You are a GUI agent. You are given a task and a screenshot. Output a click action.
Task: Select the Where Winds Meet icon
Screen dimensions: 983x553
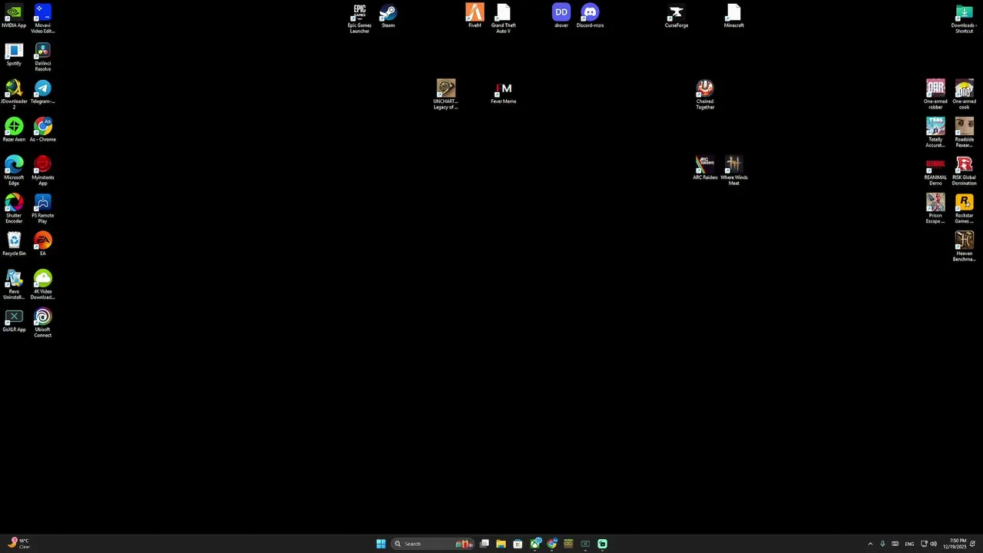click(734, 171)
